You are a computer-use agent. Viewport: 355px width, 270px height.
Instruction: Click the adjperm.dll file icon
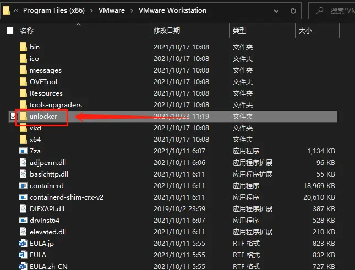coord(23,162)
